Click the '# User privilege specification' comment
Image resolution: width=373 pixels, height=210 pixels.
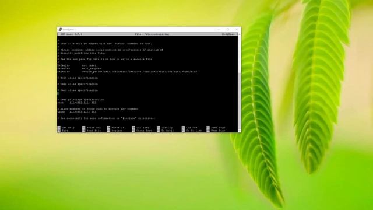80,100
